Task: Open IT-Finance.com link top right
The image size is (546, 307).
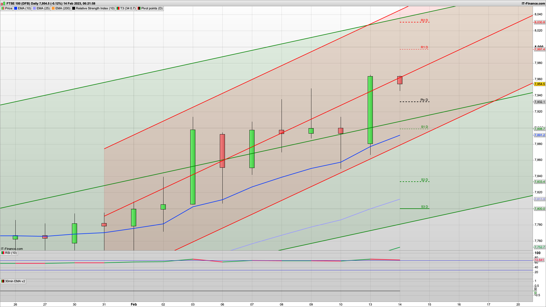Action: pyautogui.click(x=533, y=3)
